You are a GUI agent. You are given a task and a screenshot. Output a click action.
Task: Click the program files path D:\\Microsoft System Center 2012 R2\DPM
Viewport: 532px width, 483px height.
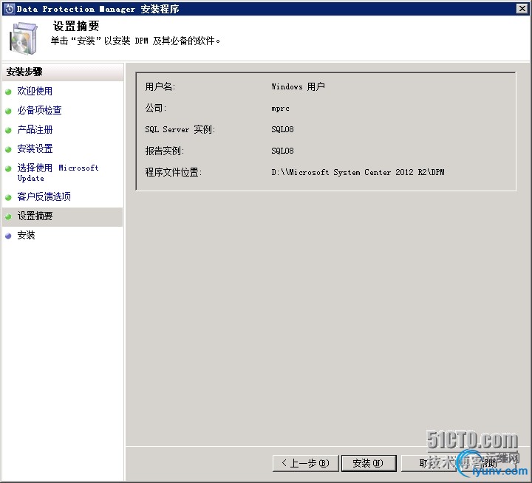pos(358,172)
